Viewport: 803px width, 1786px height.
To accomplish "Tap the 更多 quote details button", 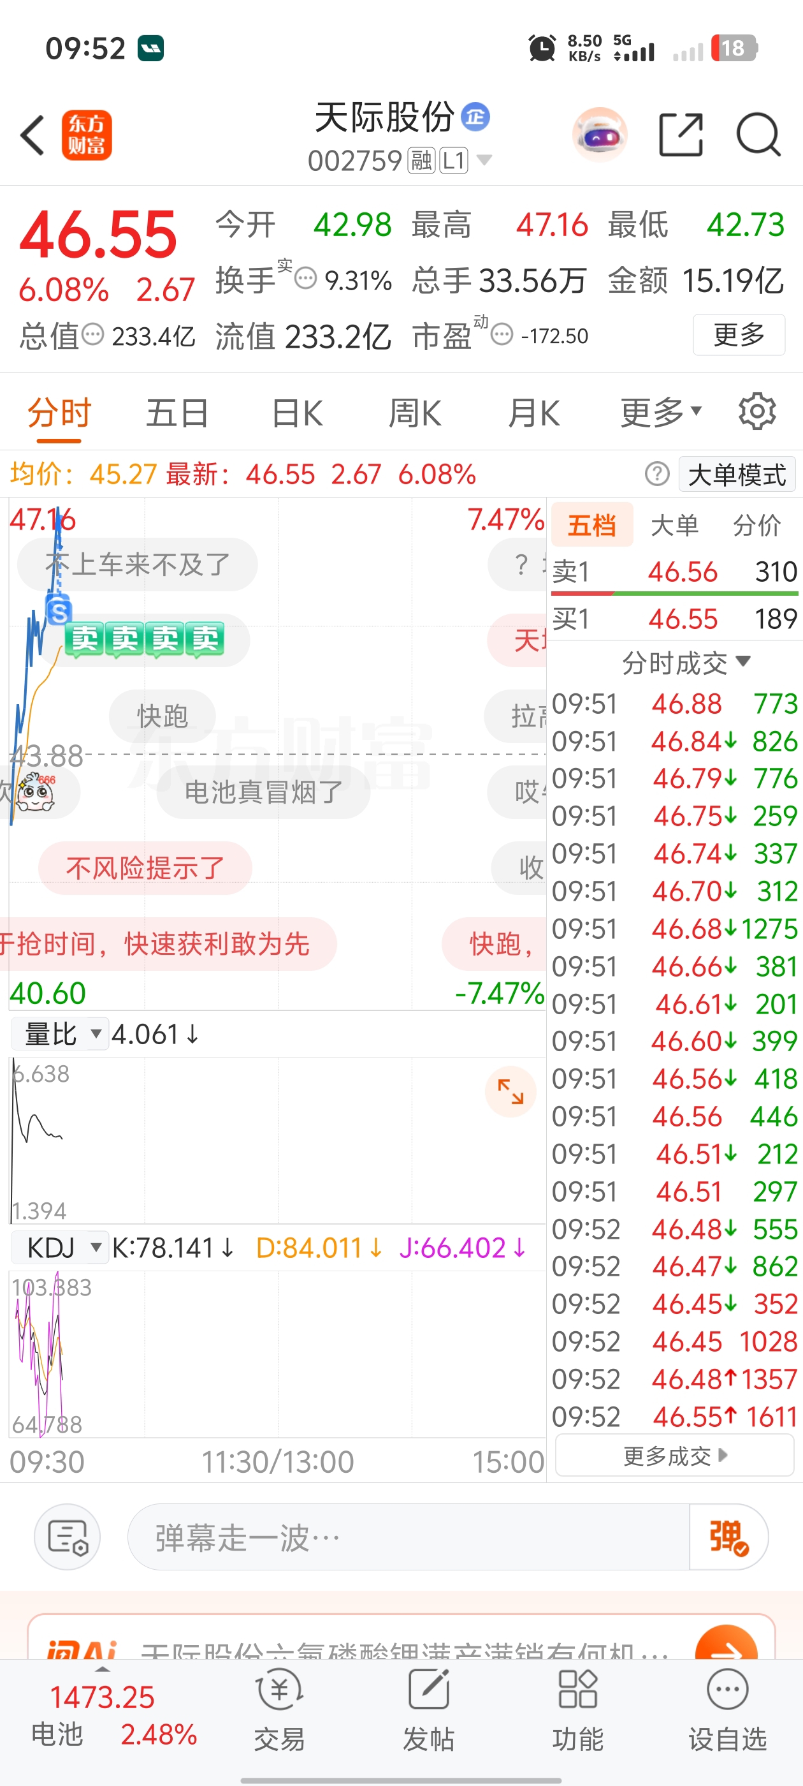I will pos(739,335).
